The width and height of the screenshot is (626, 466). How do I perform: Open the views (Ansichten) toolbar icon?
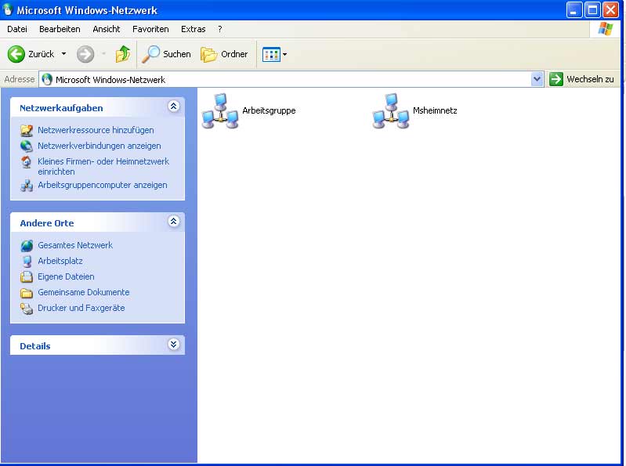tap(271, 54)
